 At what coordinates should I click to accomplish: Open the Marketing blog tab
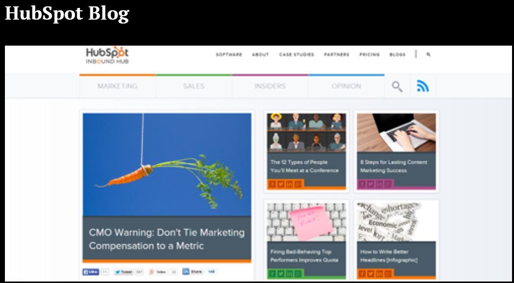[x=117, y=86]
